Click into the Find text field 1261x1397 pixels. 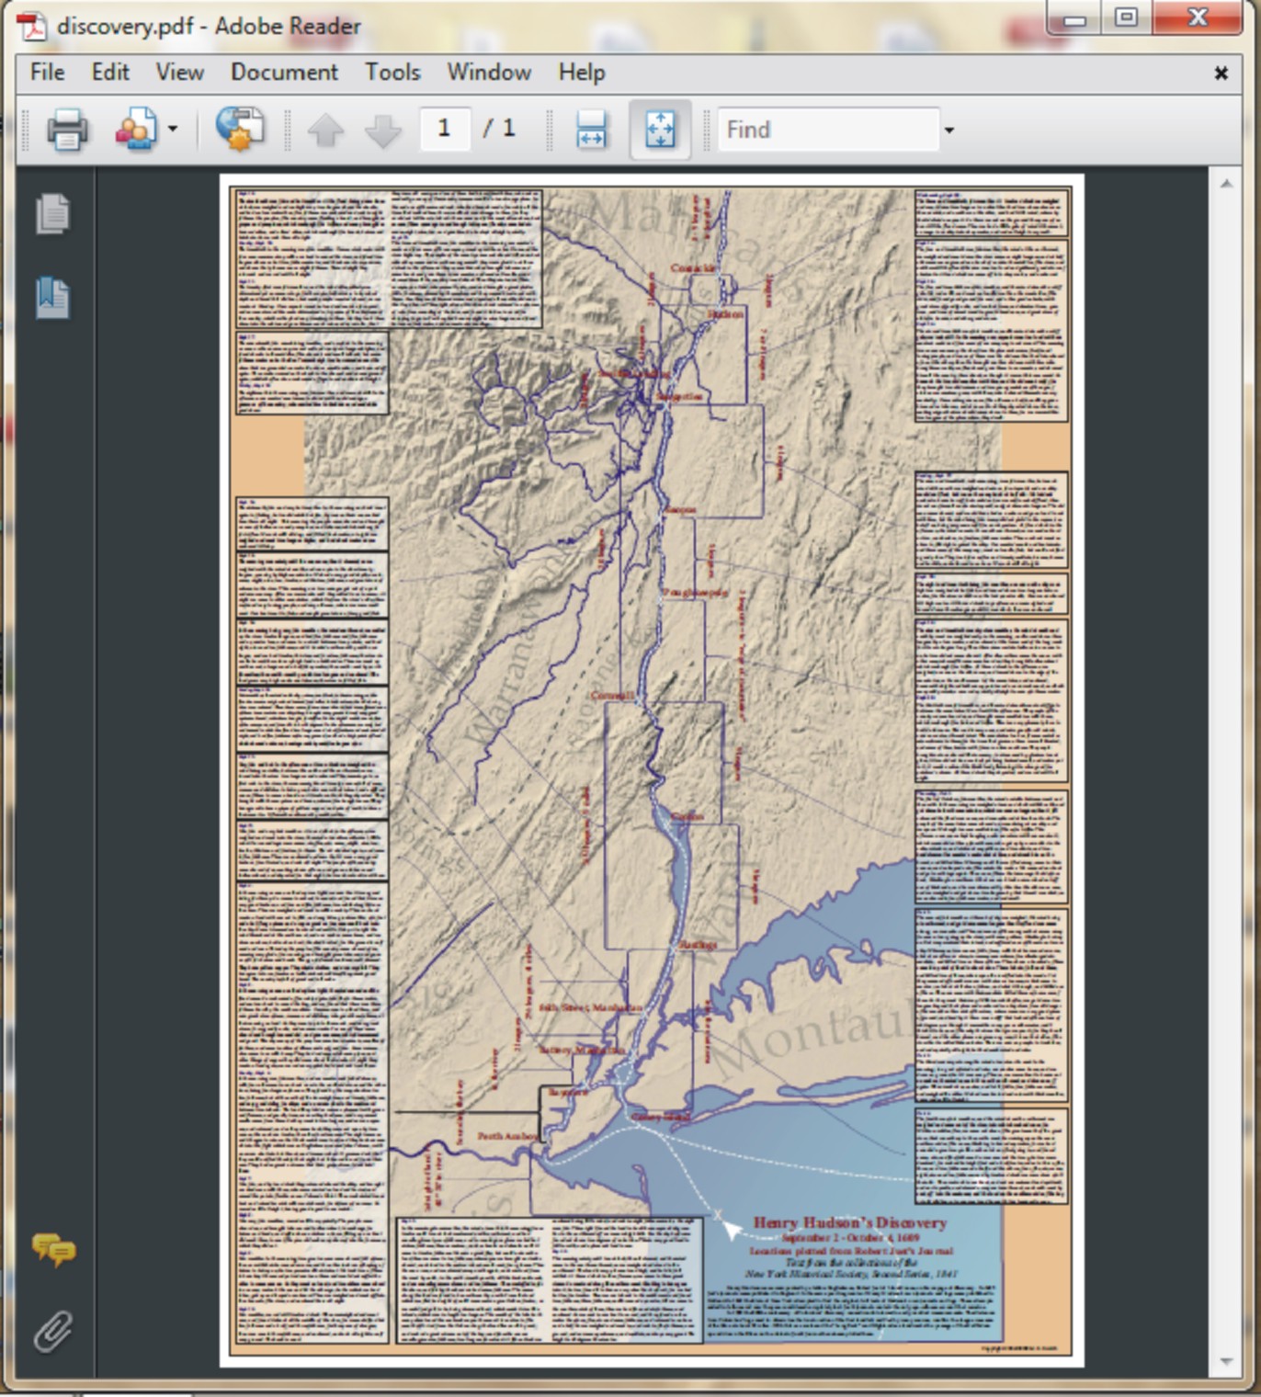(827, 130)
